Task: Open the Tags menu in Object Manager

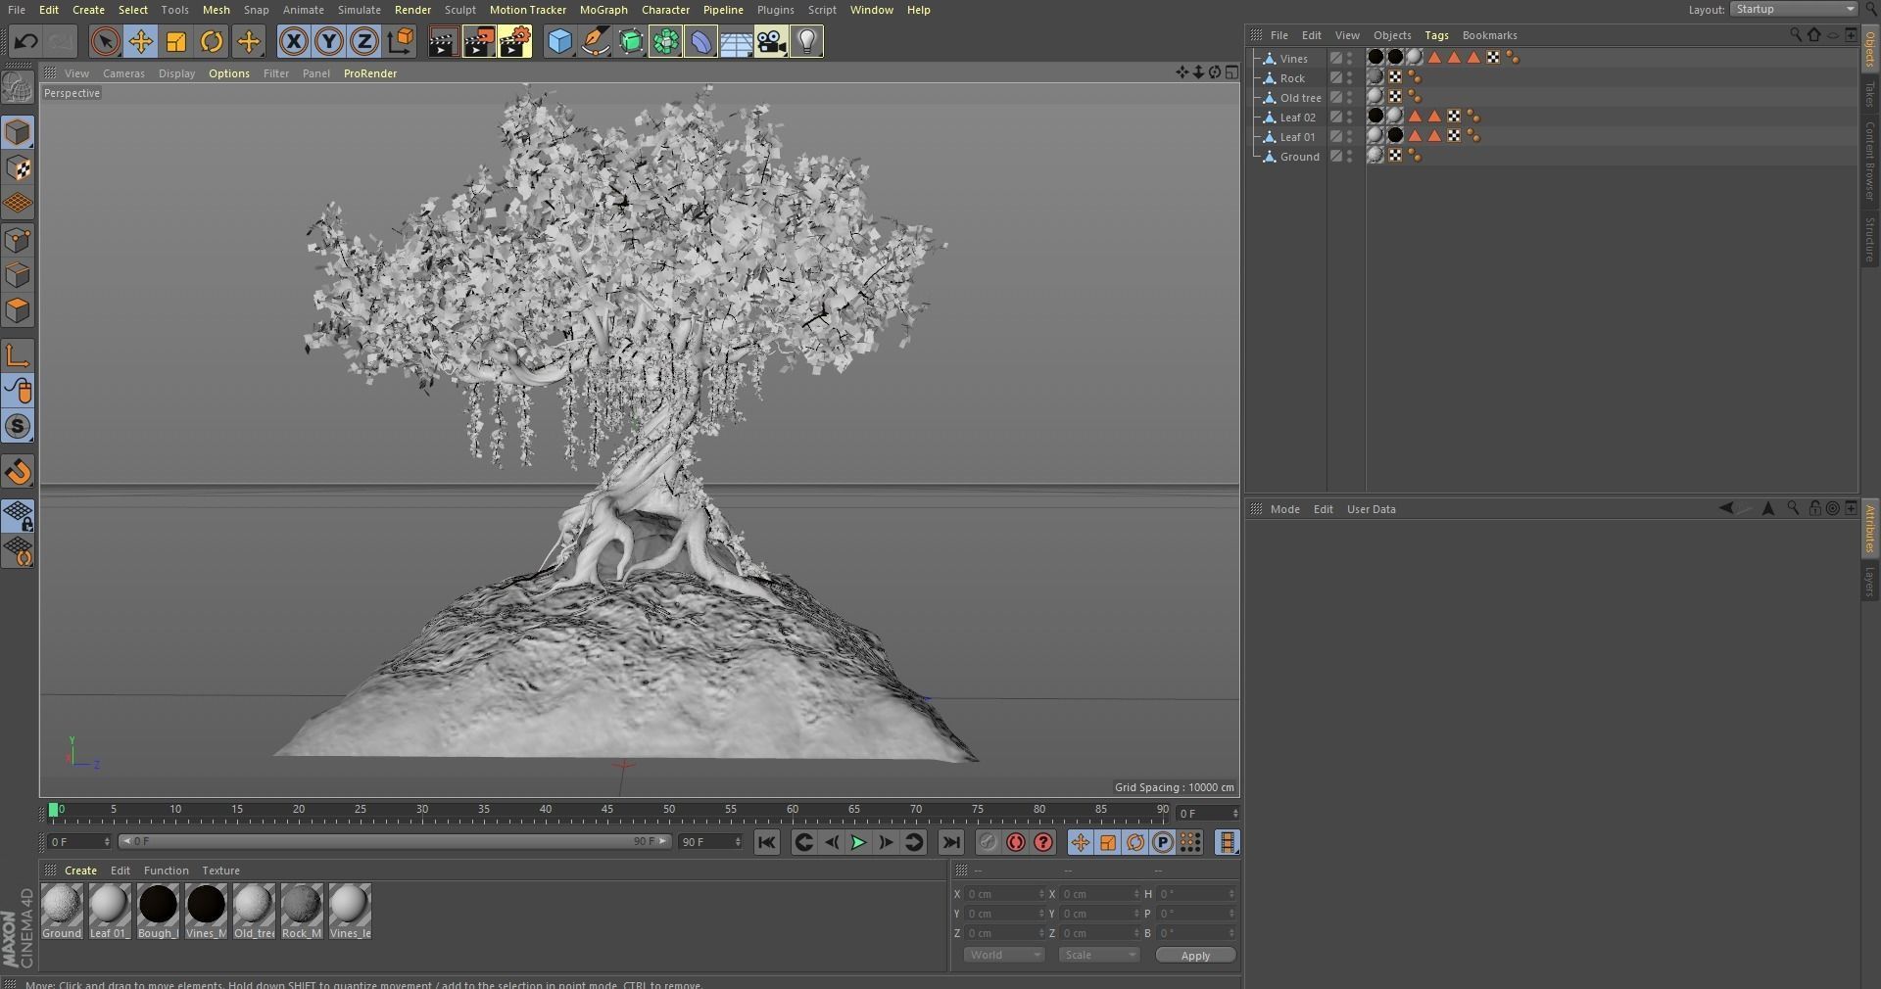Action: pos(1436,35)
